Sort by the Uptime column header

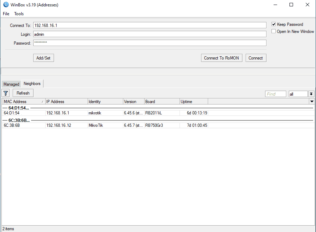[193, 102]
